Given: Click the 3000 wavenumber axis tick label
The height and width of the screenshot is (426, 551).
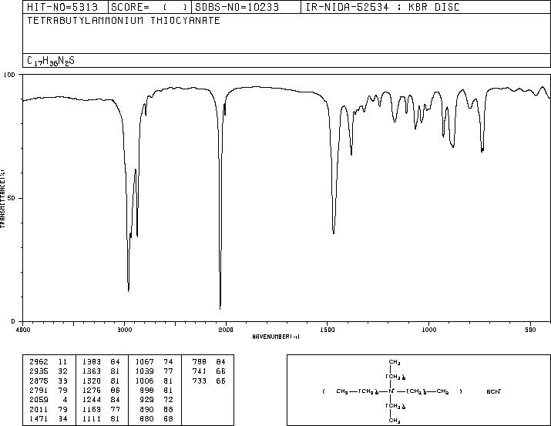Looking at the screenshot, I should (124, 330).
